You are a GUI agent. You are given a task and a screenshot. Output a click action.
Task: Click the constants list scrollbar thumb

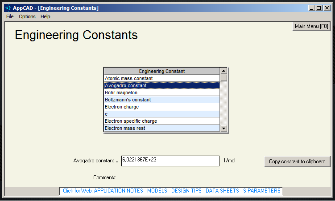[224, 78]
